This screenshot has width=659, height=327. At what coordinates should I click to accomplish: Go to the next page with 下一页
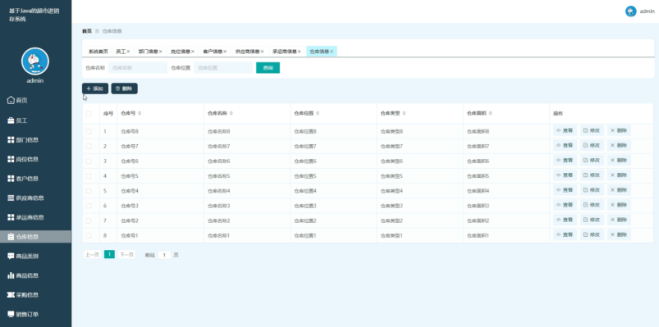126,255
